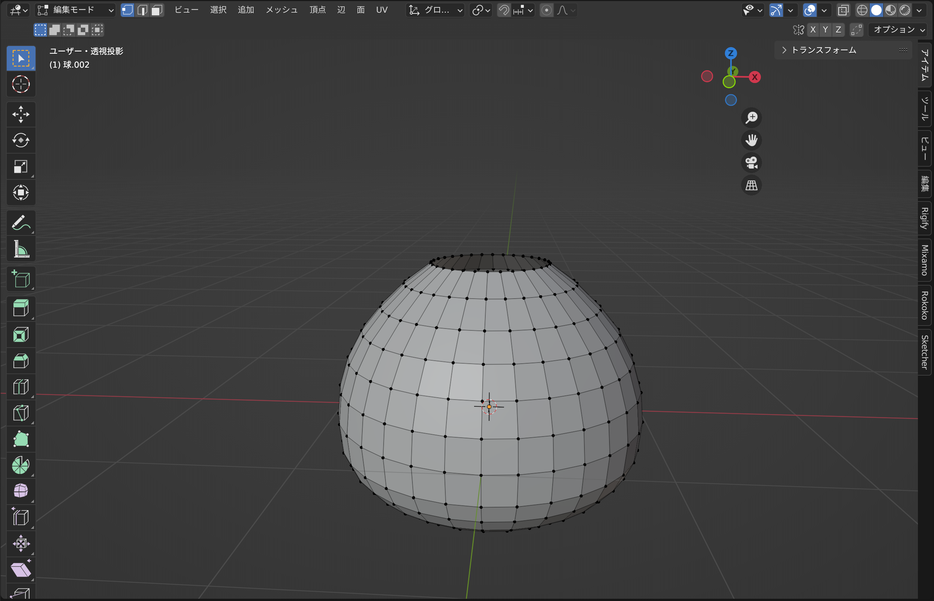
Task: Toggle show overlays button
Action: [x=810, y=10]
